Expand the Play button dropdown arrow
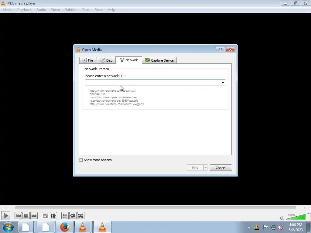311x233 pixels. [x=205, y=167]
